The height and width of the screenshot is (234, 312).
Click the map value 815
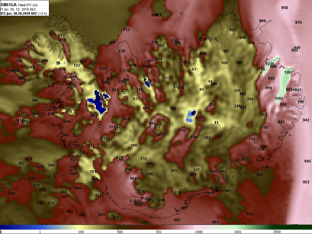pos(299,22)
